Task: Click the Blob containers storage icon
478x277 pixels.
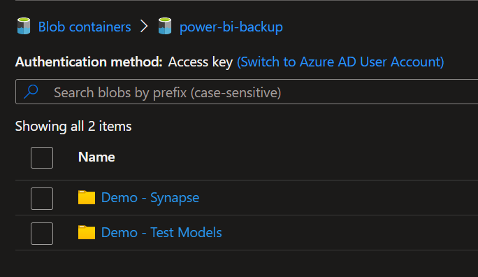Action: 24,27
